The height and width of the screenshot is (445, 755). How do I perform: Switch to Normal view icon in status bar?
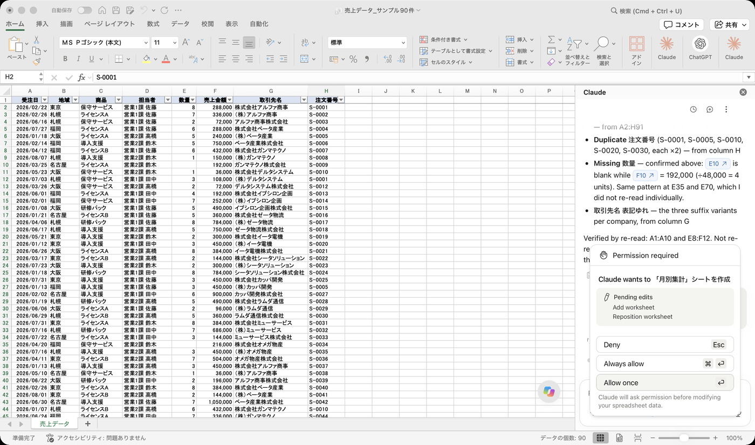pyautogui.click(x=600, y=438)
